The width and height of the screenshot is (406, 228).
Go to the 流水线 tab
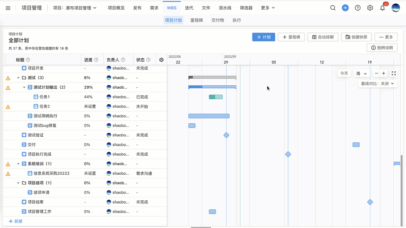[x=225, y=8]
